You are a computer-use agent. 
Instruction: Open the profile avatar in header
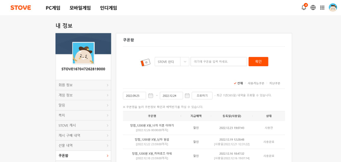coord(332,8)
